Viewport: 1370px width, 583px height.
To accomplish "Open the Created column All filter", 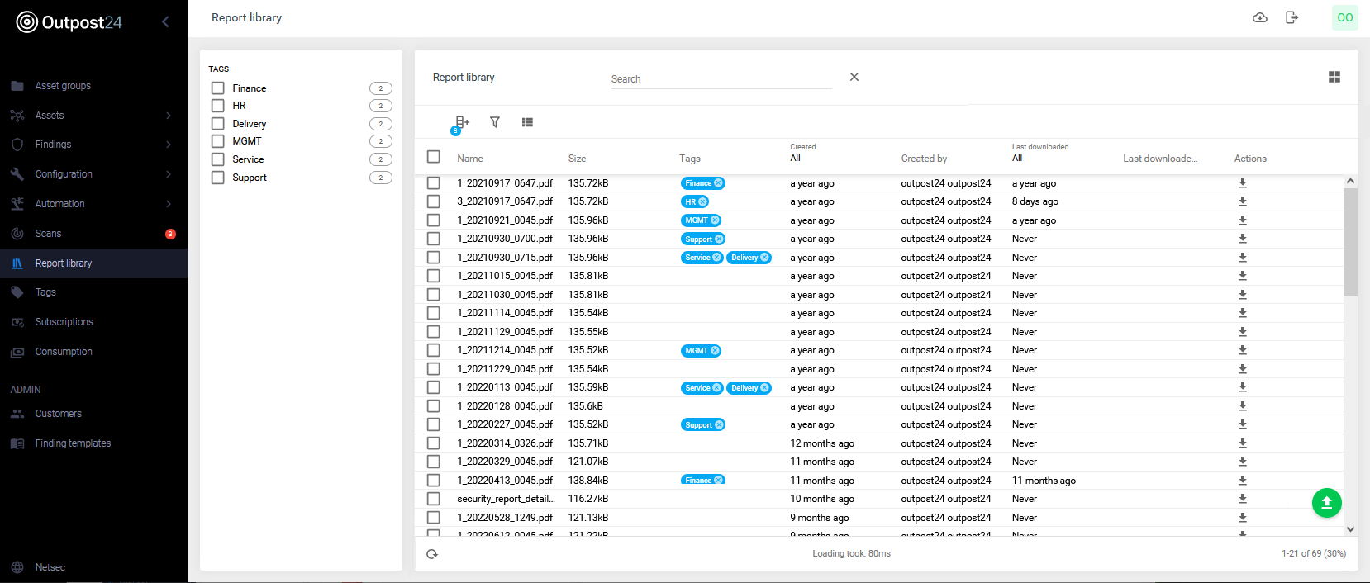I will click(796, 159).
